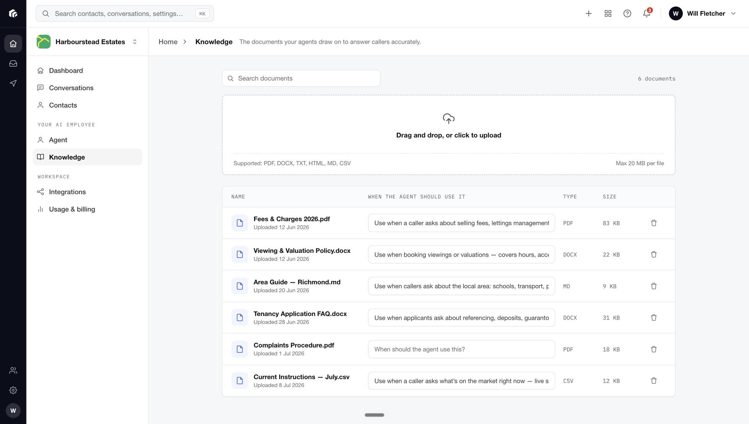This screenshot has height=424, width=749.
Task: Click the Home breadcrumb link
Action: (x=168, y=42)
